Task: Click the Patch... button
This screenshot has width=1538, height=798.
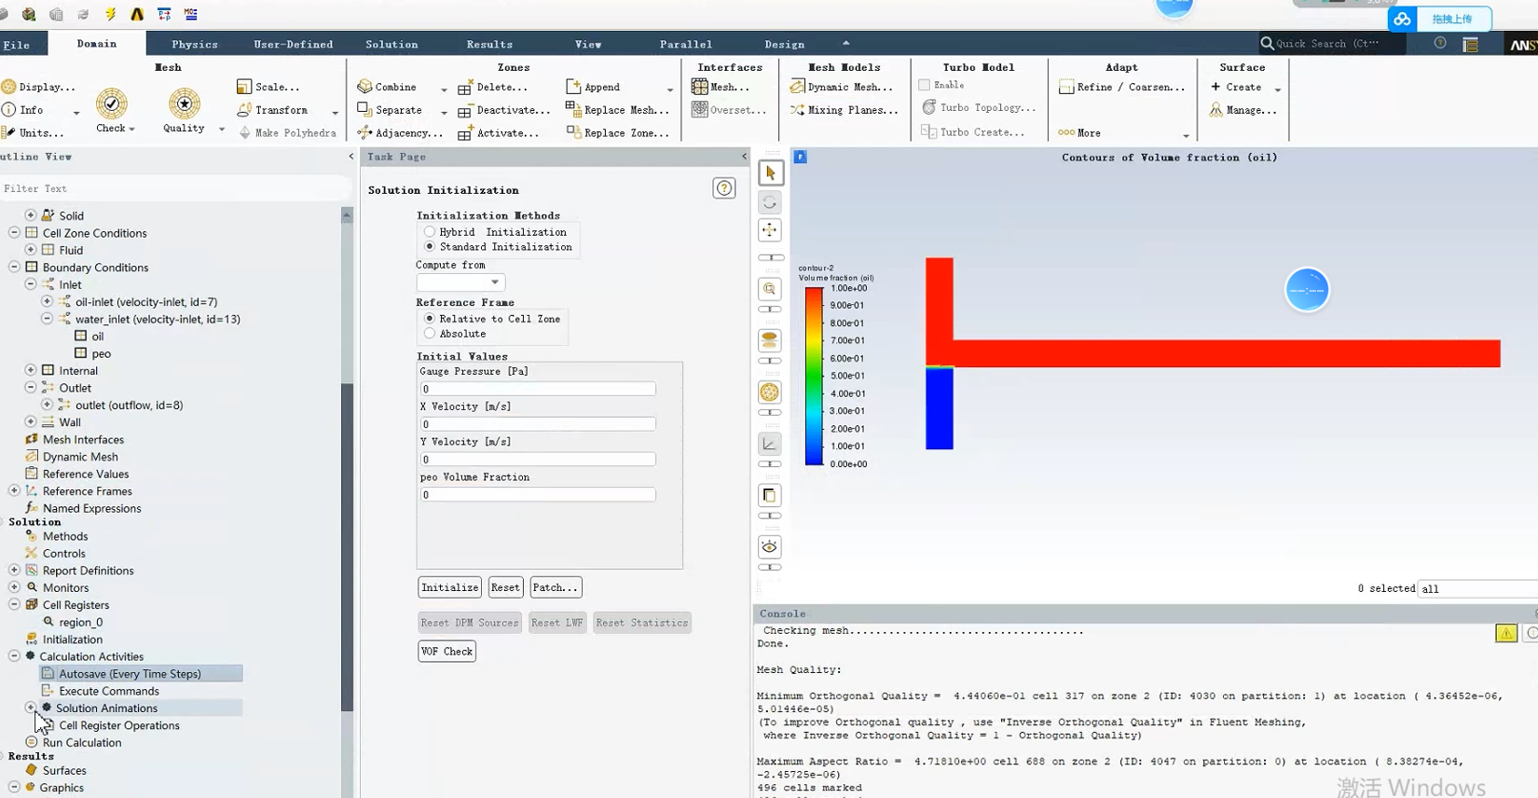Action: [x=556, y=587]
